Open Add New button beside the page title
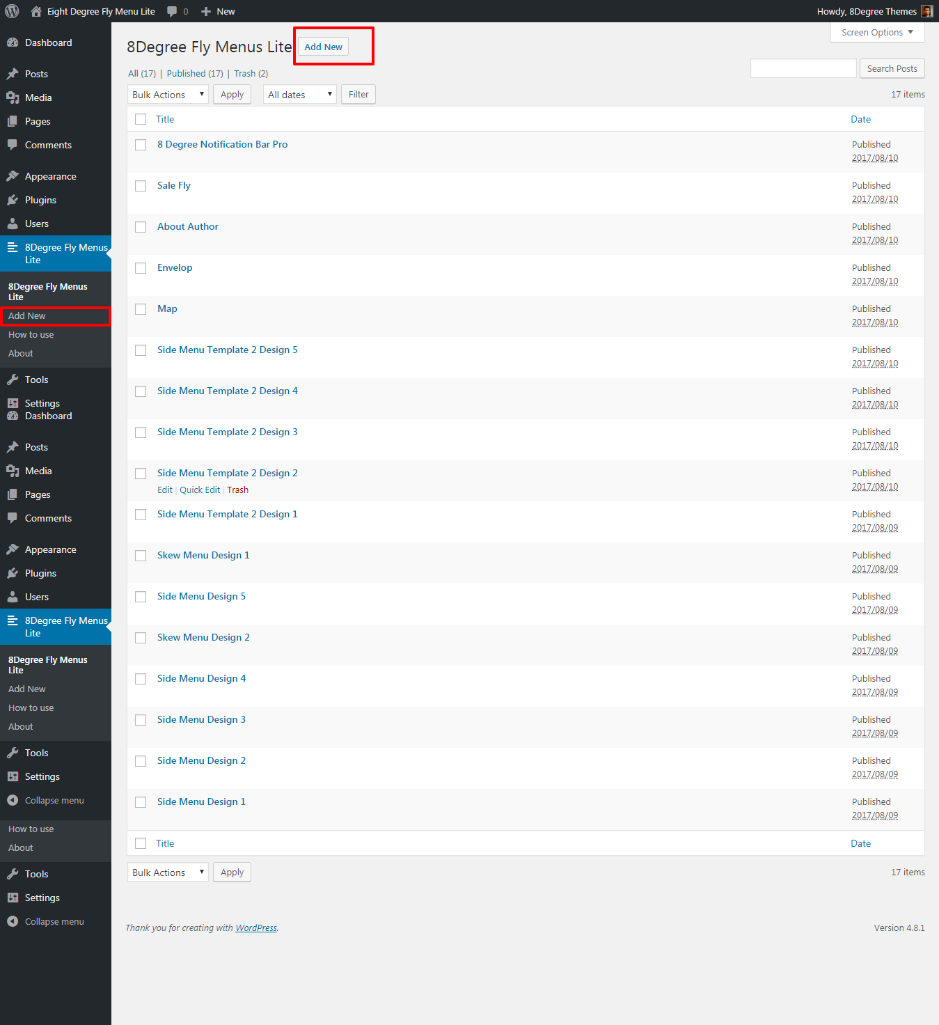 (324, 47)
